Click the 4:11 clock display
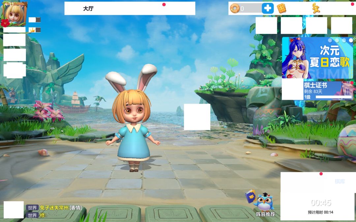356x222 pixels. pyautogui.click(x=9, y=4)
